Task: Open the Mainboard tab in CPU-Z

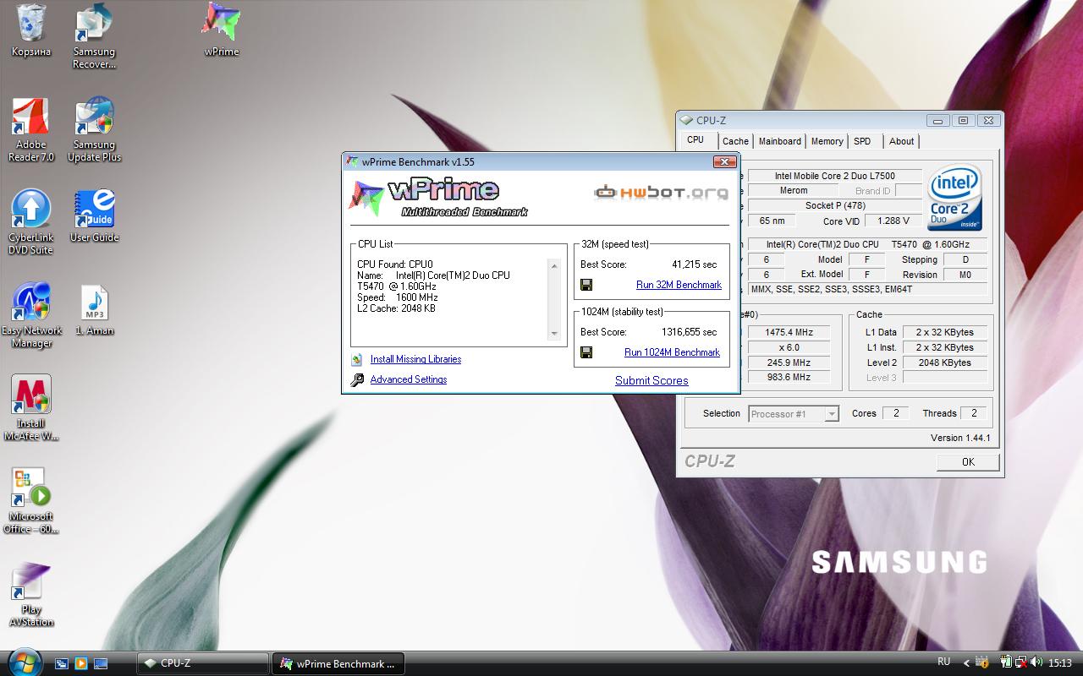Action: tap(779, 141)
